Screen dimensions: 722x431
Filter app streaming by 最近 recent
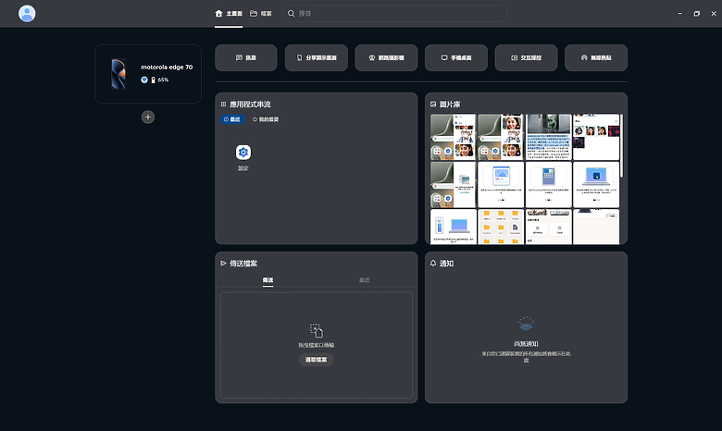point(232,119)
